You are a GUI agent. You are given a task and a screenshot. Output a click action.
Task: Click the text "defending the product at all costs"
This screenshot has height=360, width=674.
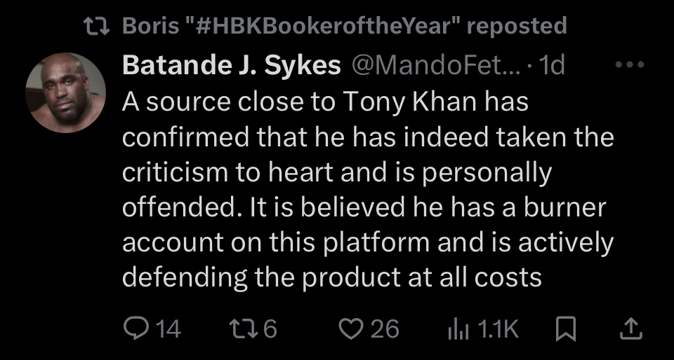331,277
